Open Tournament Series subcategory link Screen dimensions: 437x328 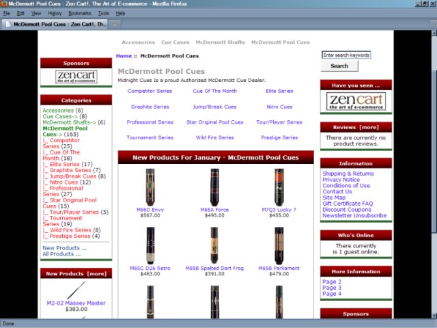(150, 137)
